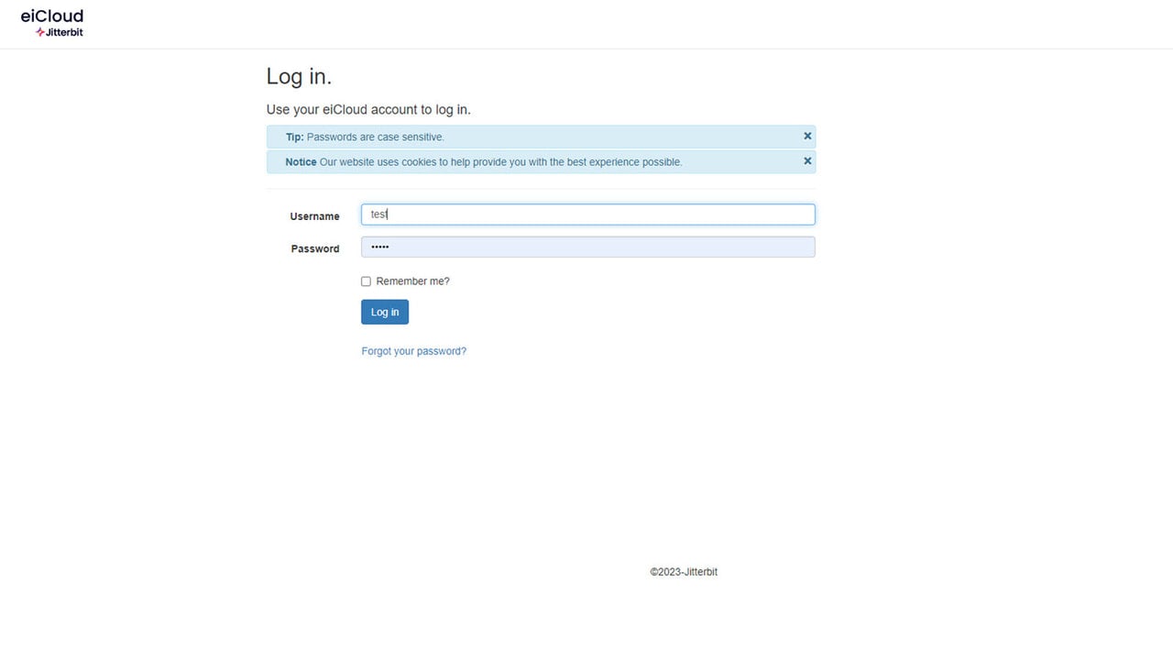Click the Remember me? label text

(x=413, y=281)
